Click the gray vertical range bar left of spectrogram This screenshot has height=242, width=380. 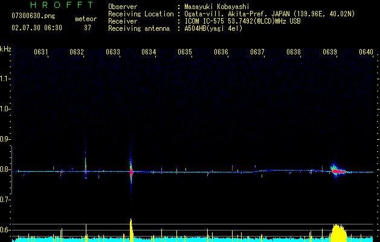[x=11, y=170]
